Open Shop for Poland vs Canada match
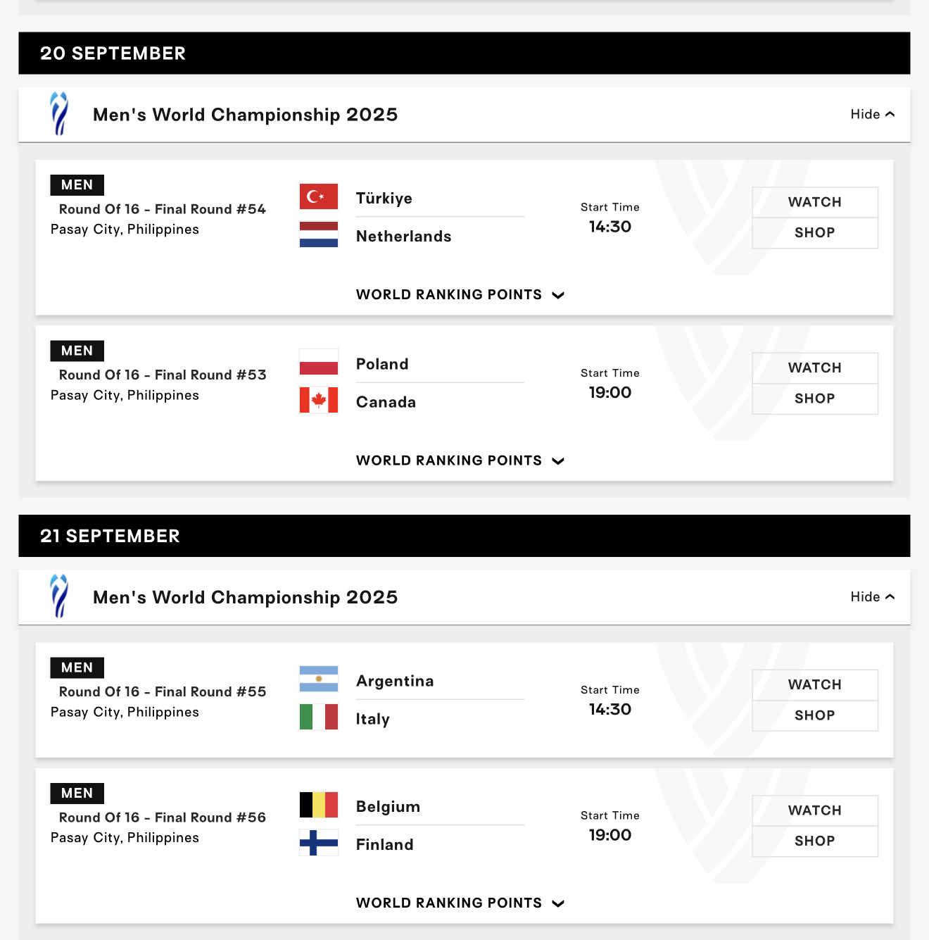 pyautogui.click(x=815, y=399)
